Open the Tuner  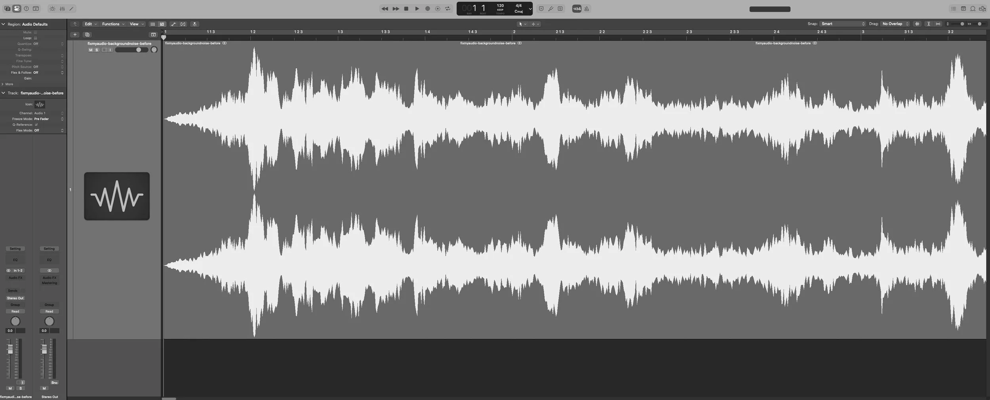coord(551,9)
